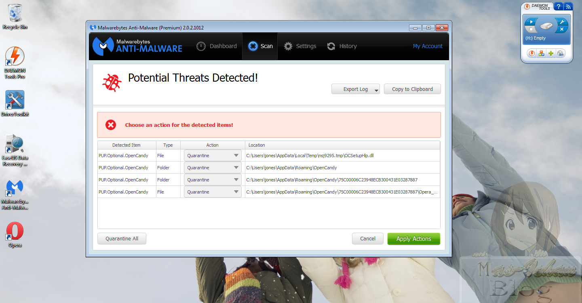This screenshot has width=582, height=303.
Task: Click the red bug threat icon
Action: pos(112,83)
